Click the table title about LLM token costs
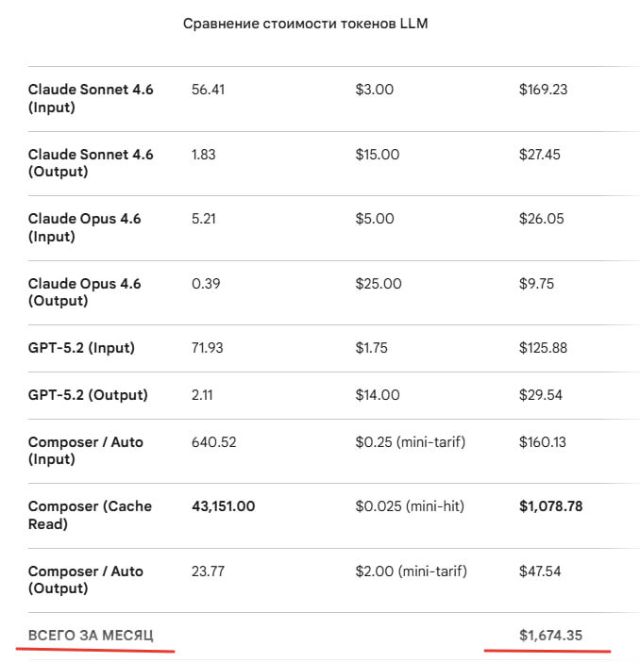Viewport: 640px width, 662px height. tap(304, 23)
